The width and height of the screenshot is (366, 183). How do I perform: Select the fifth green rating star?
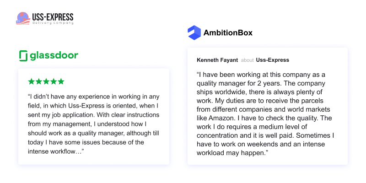pos(61,81)
